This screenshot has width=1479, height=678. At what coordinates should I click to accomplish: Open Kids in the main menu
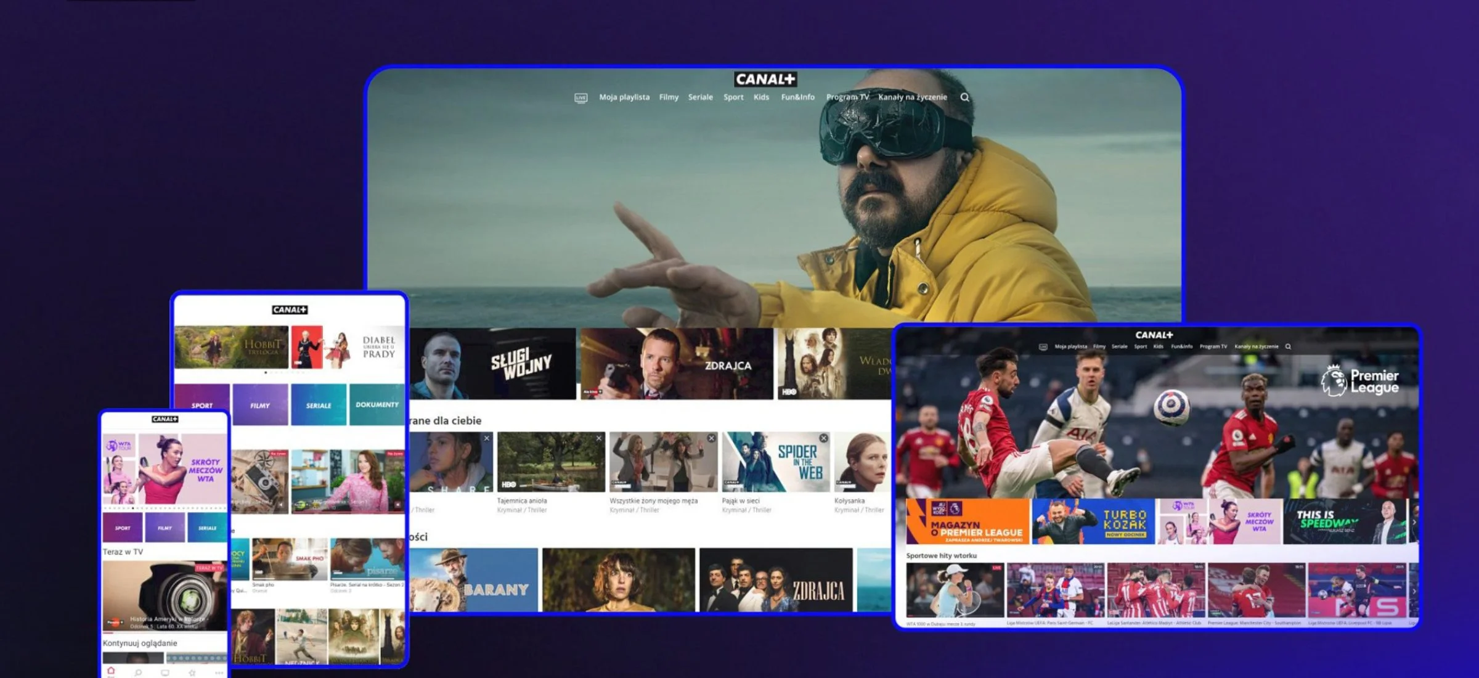point(762,97)
